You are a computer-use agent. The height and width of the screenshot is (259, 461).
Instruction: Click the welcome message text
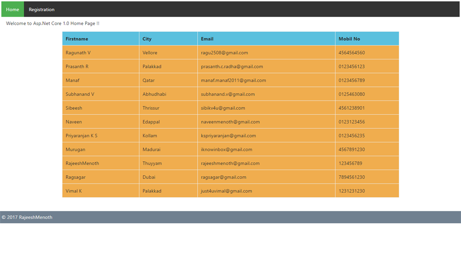point(53,23)
